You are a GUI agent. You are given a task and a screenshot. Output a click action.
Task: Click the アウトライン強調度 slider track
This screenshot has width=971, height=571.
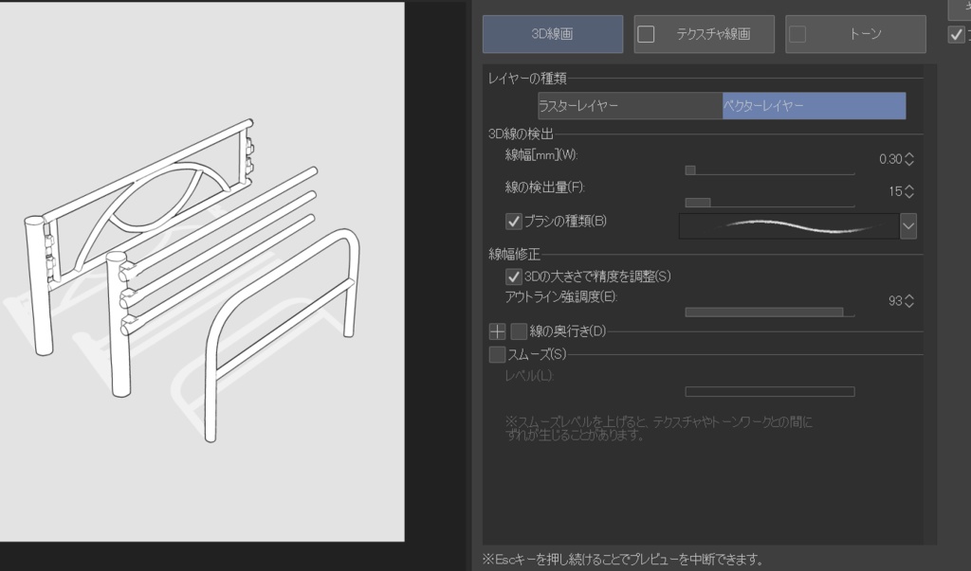(768, 312)
